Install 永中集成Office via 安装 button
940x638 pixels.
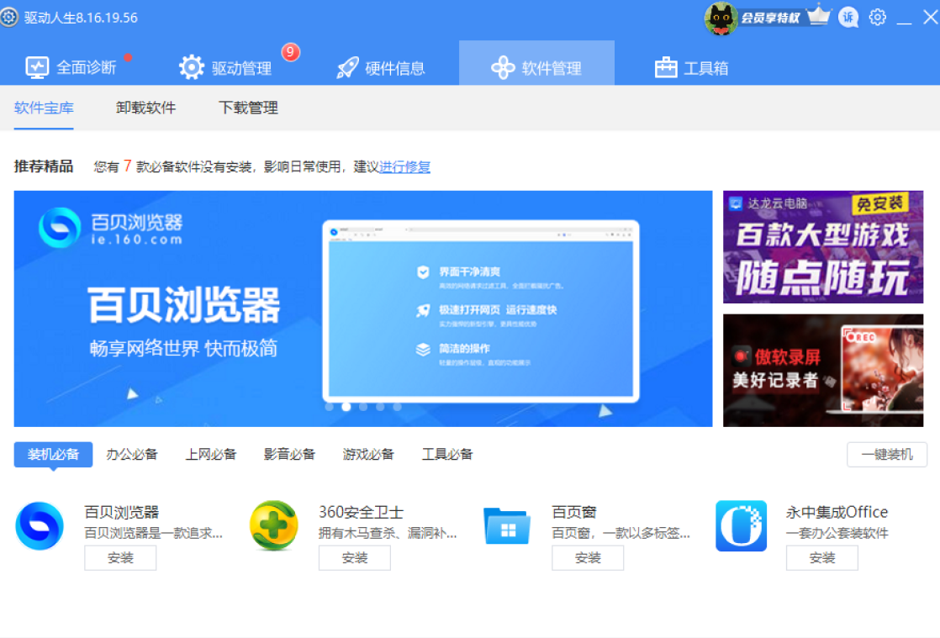822,558
